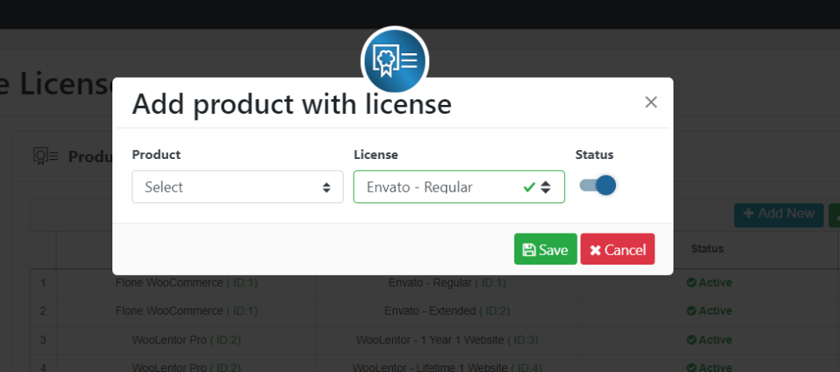Close the Add product dialog
This screenshot has height=372, width=840.
point(651,102)
